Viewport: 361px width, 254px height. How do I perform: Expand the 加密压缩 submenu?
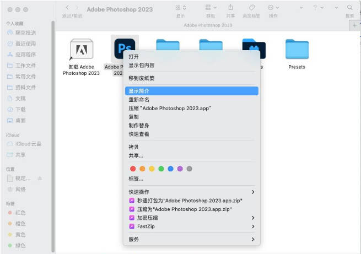click(x=192, y=218)
